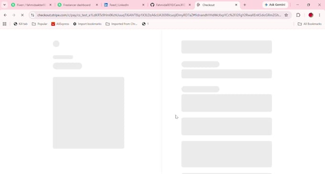Open the Kill tab bookmark
This screenshot has width=325, height=174.
[x=21, y=24]
